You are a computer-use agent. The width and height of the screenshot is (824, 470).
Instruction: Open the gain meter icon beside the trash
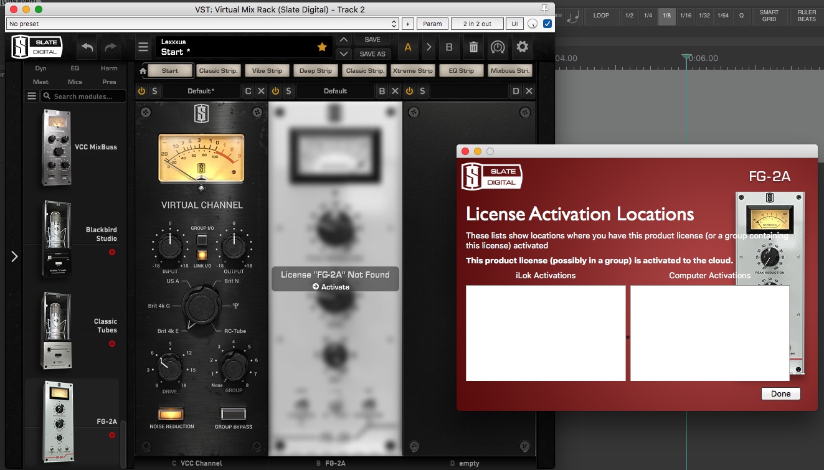(x=498, y=47)
